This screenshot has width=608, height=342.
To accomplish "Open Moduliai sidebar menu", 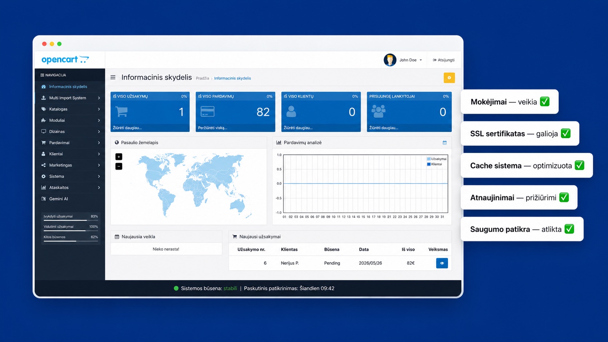I will pyautogui.click(x=70, y=120).
